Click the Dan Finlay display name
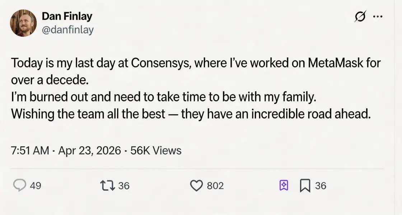402x215 pixels. click(x=67, y=16)
